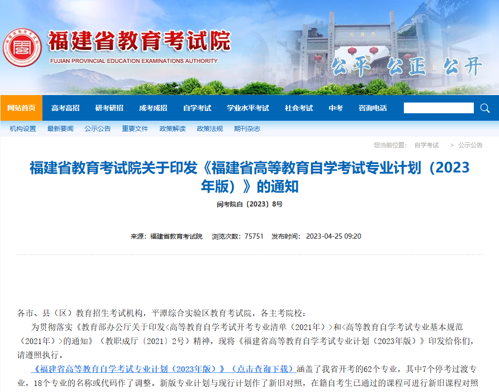
Task: Select 政策解读 from the sub-menu
Action: tap(172, 129)
